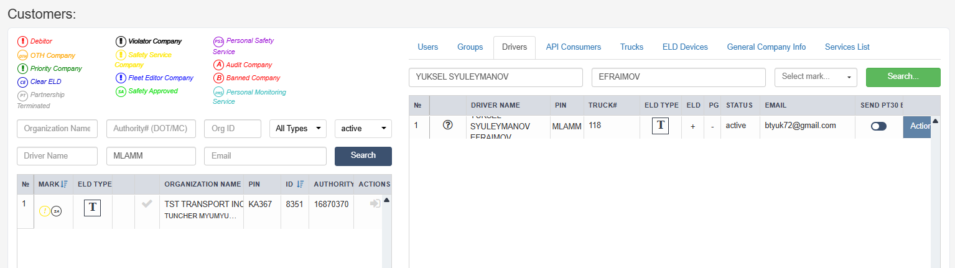Click the gray checkmark in TST TRANSPORT row
The image size is (955, 268).
(x=147, y=203)
